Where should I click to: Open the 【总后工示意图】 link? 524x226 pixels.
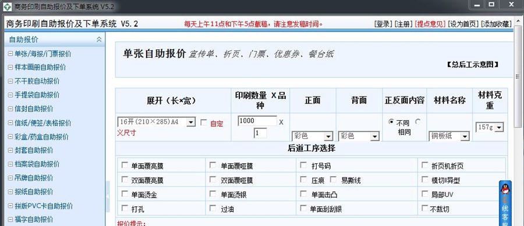click(x=473, y=64)
